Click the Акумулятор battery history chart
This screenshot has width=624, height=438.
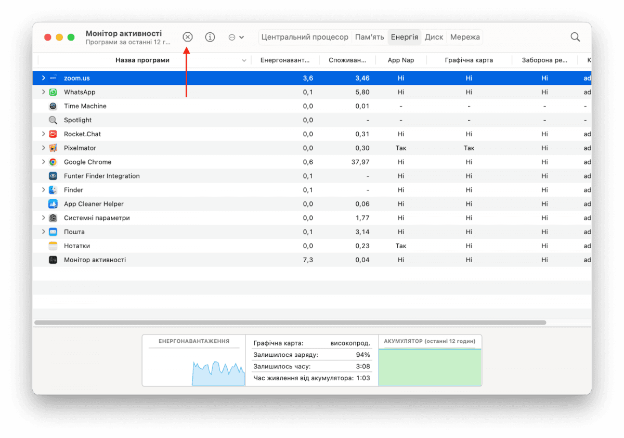430,367
